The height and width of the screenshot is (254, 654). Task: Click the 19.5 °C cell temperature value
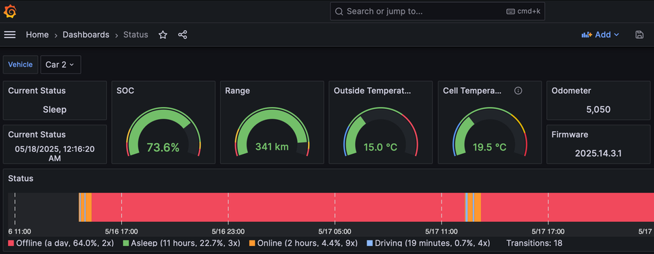pyautogui.click(x=490, y=147)
